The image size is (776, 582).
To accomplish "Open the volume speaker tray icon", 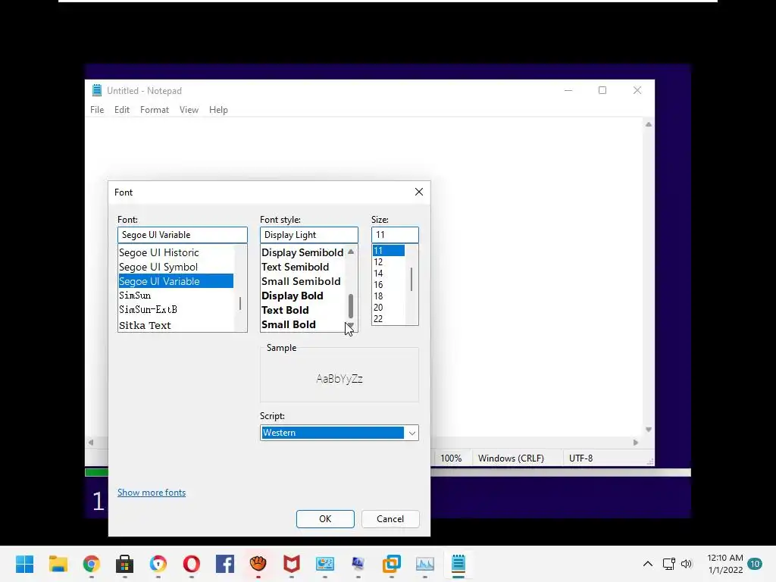I will [687, 564].
